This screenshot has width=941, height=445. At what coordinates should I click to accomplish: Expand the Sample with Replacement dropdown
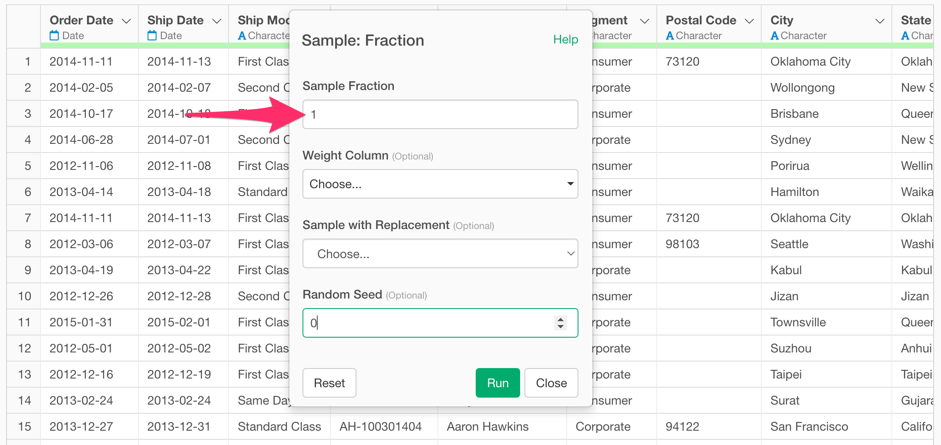tap(440, 253)
